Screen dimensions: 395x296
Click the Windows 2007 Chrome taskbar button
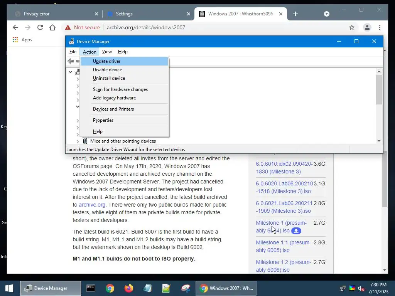(226, 288)
